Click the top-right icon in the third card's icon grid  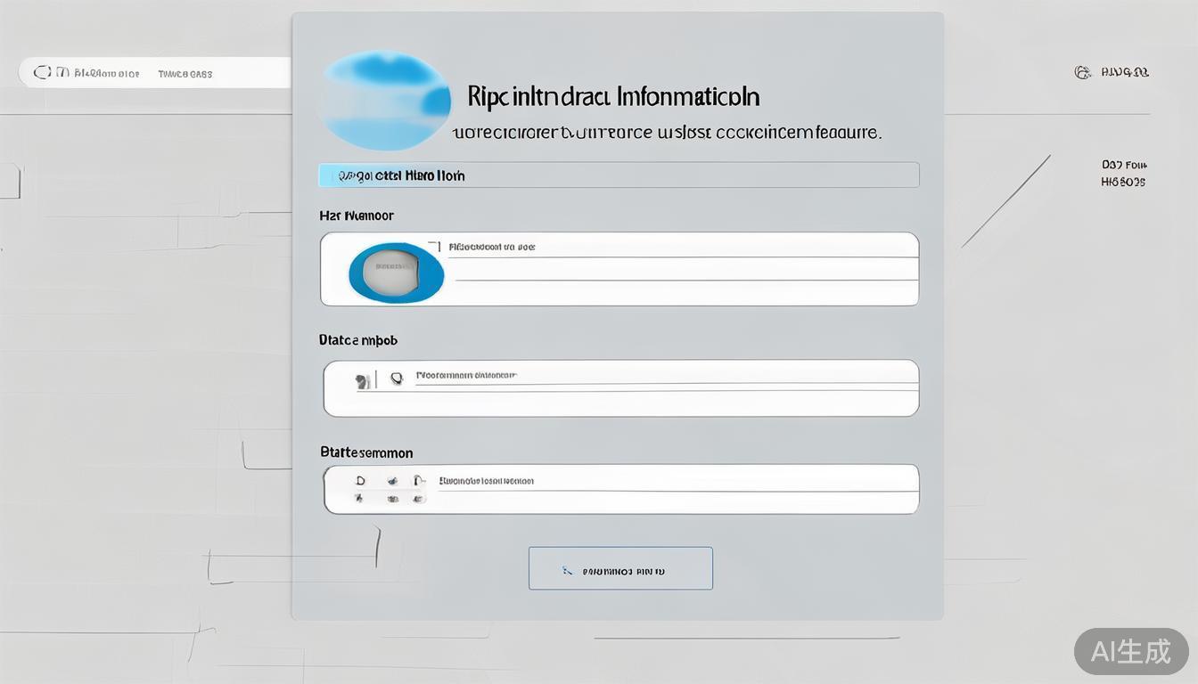(417, 481)
